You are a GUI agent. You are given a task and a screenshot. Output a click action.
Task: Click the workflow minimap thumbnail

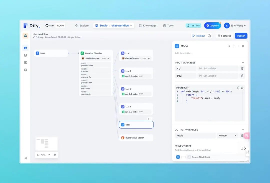[46, 144]
